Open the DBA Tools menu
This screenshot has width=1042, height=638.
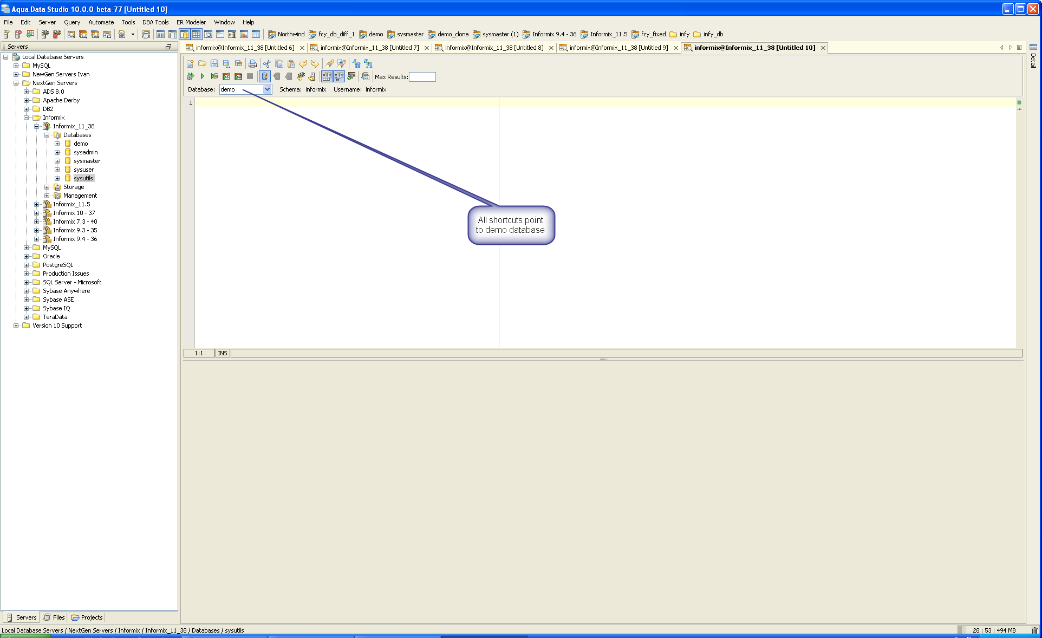click(x=155, y=22)
